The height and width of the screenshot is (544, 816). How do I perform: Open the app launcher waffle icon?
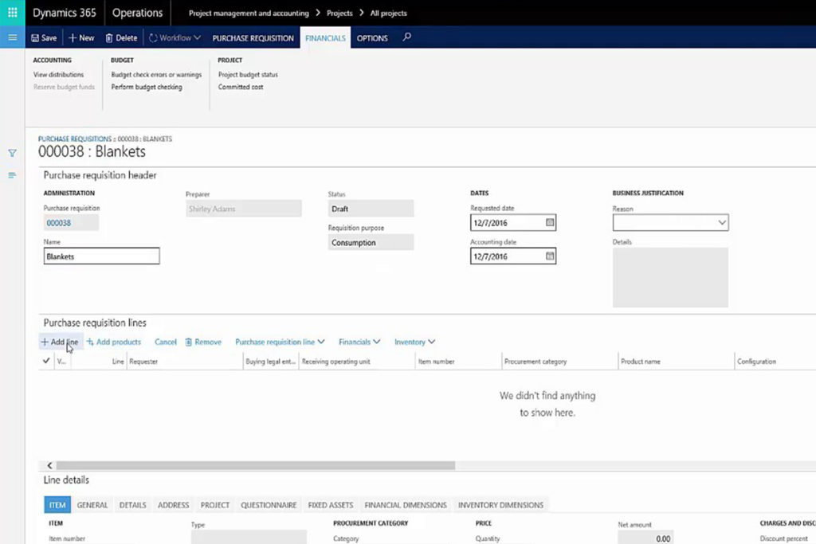(13, 13)
